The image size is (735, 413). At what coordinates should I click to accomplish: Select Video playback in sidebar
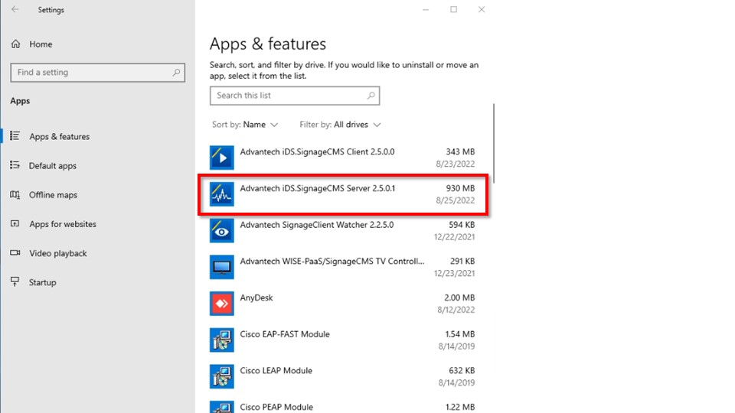[57, 253]
